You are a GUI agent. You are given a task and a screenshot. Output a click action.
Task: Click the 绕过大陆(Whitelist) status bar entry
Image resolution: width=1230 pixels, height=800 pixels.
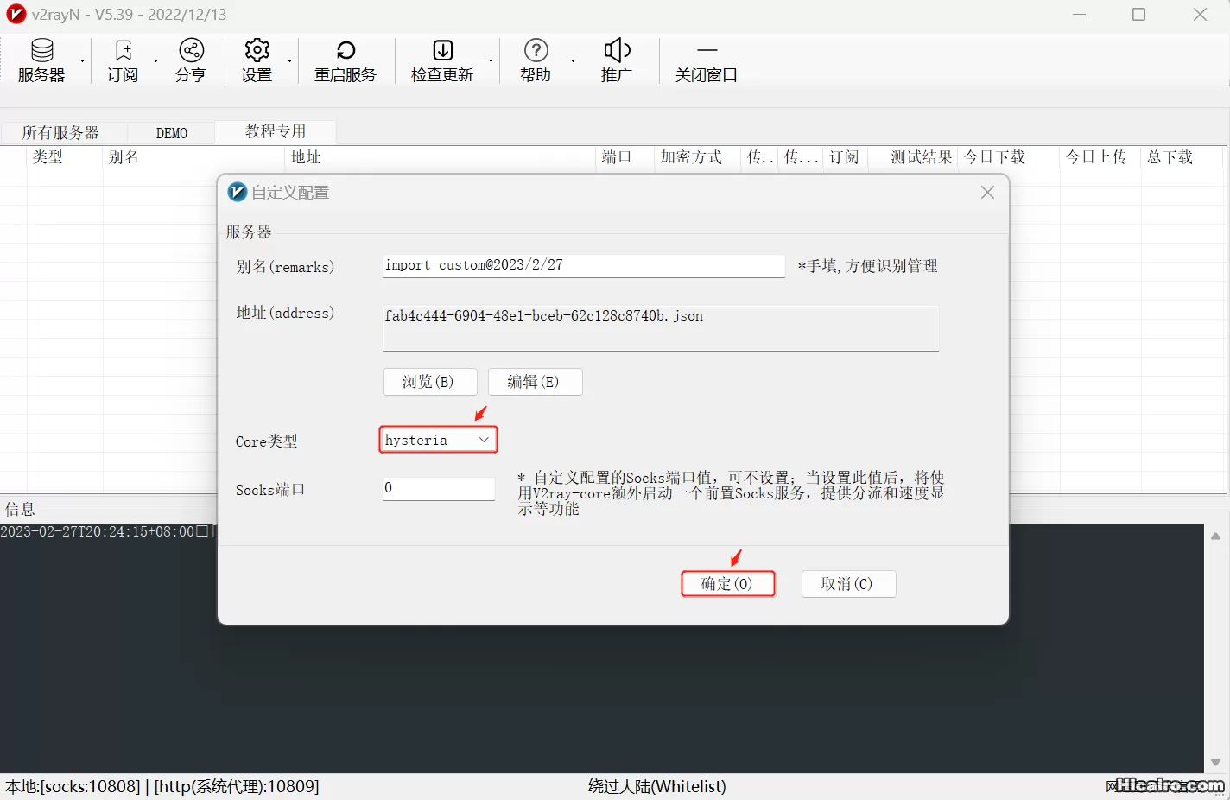(657, 786)
